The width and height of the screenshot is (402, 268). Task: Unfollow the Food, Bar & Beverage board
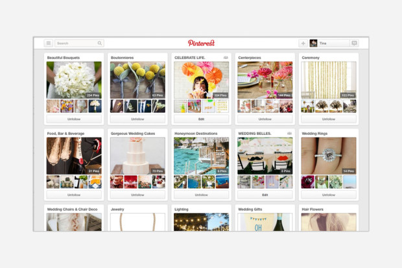coord(74,195)
